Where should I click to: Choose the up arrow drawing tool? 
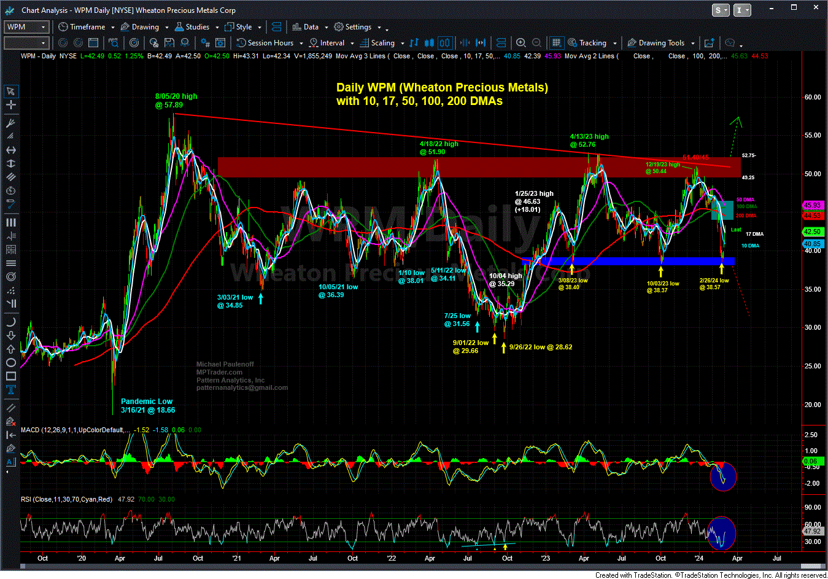pos(10,349)
